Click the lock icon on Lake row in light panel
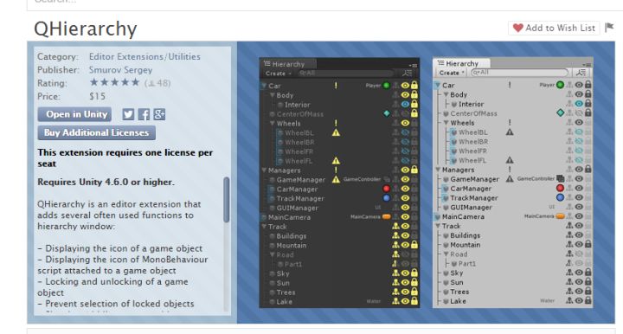 pyautogui.click(x=588, y=300)
